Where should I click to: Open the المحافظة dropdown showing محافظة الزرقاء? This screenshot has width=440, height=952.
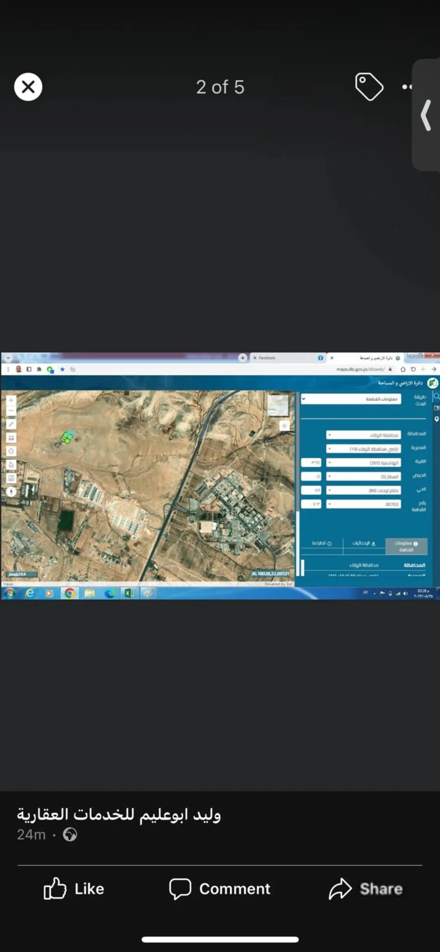[363, 435]
